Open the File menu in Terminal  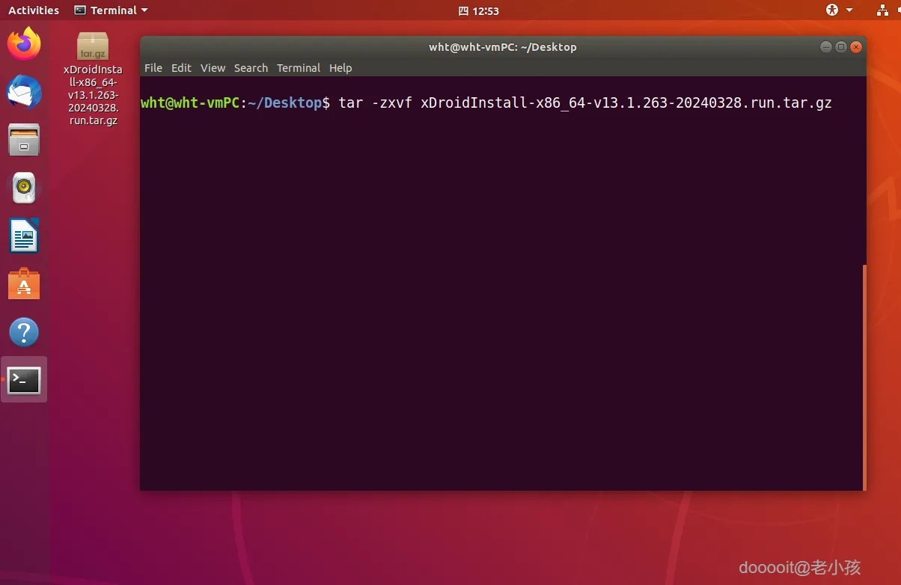pyautogui.click(x=153, y=68)
